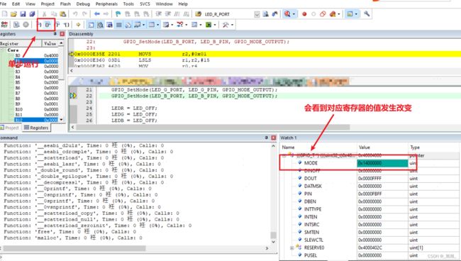The image size is (461, 261).
Task: Save the current file
Action: tap(23, 13)
